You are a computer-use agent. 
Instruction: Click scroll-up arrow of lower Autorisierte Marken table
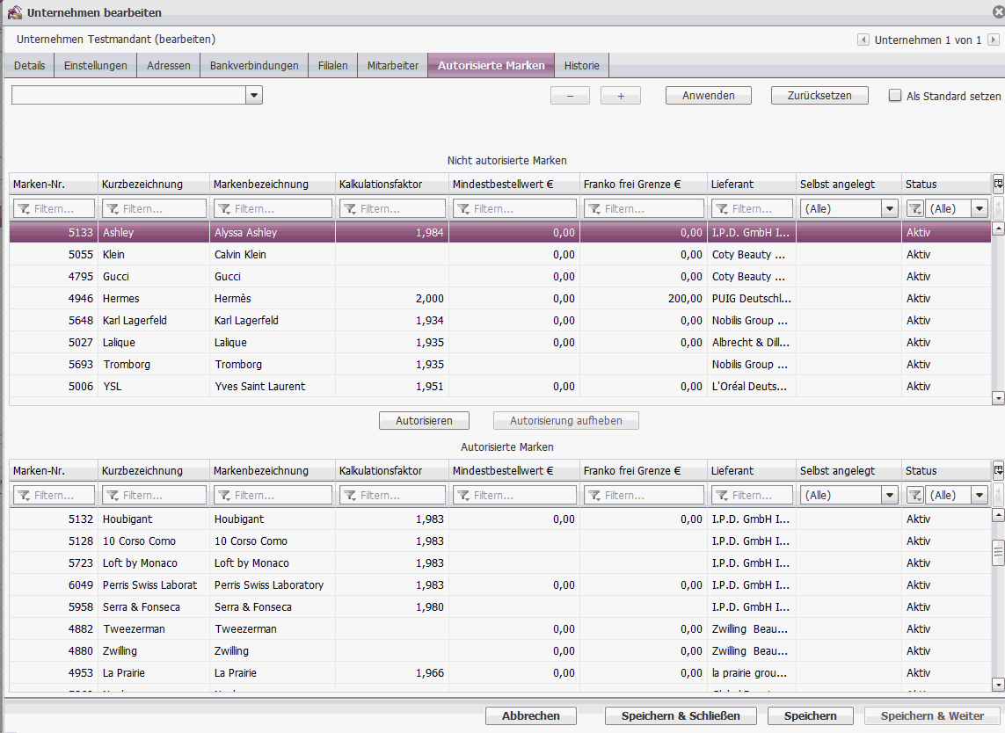point(998,514)
